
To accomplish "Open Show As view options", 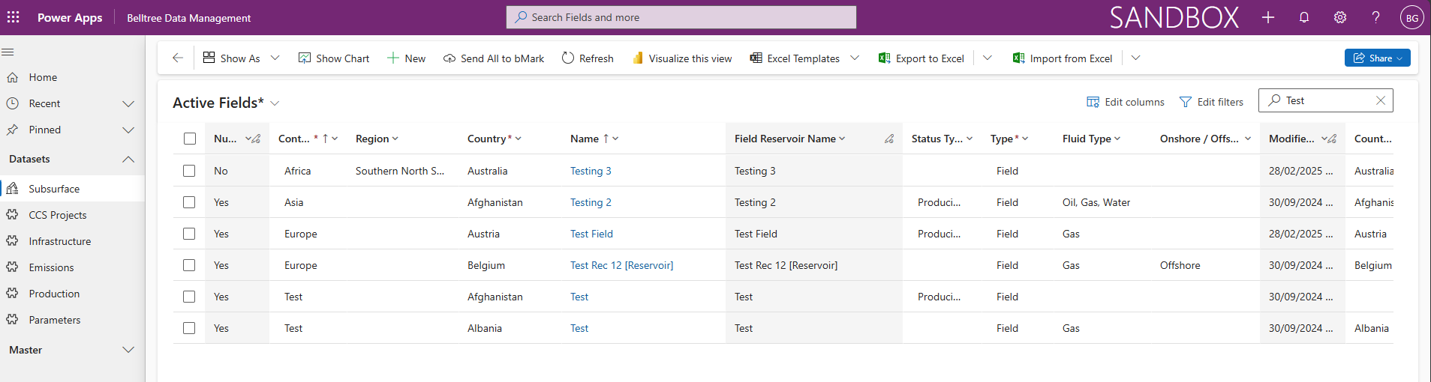I will (x=242, y=58).
